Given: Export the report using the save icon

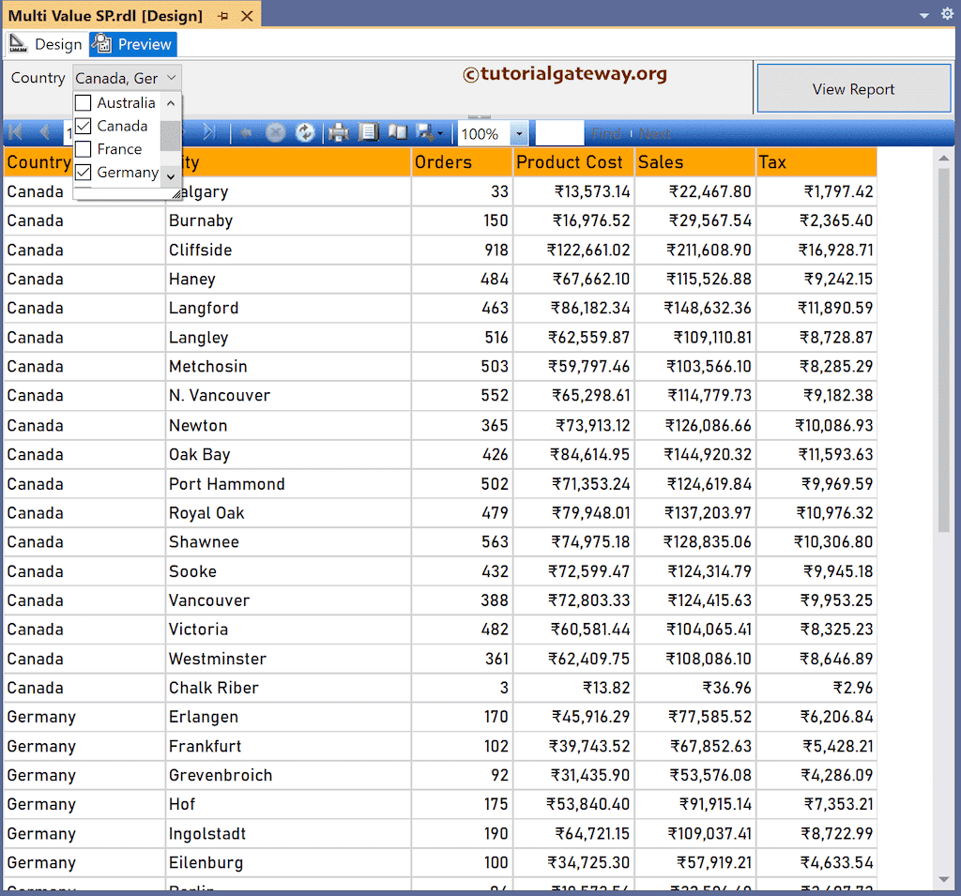Looking at the screenshot, I should [x=424, y=131].
